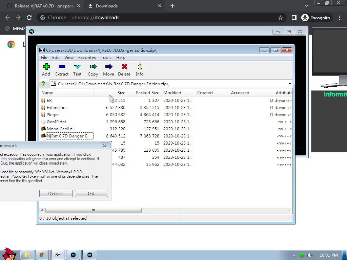
Task: Open file explorer from the taskbar
Action: tap(27, 255)
